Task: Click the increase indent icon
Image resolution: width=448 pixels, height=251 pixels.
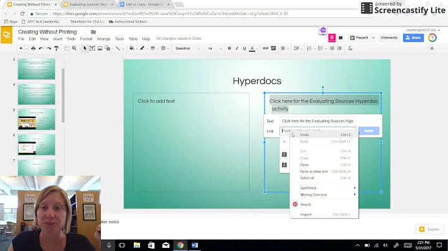Action: click(x=339, y=48)
